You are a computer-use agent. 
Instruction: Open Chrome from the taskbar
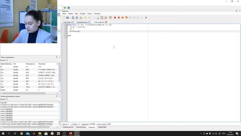click(x=21, y=133)
